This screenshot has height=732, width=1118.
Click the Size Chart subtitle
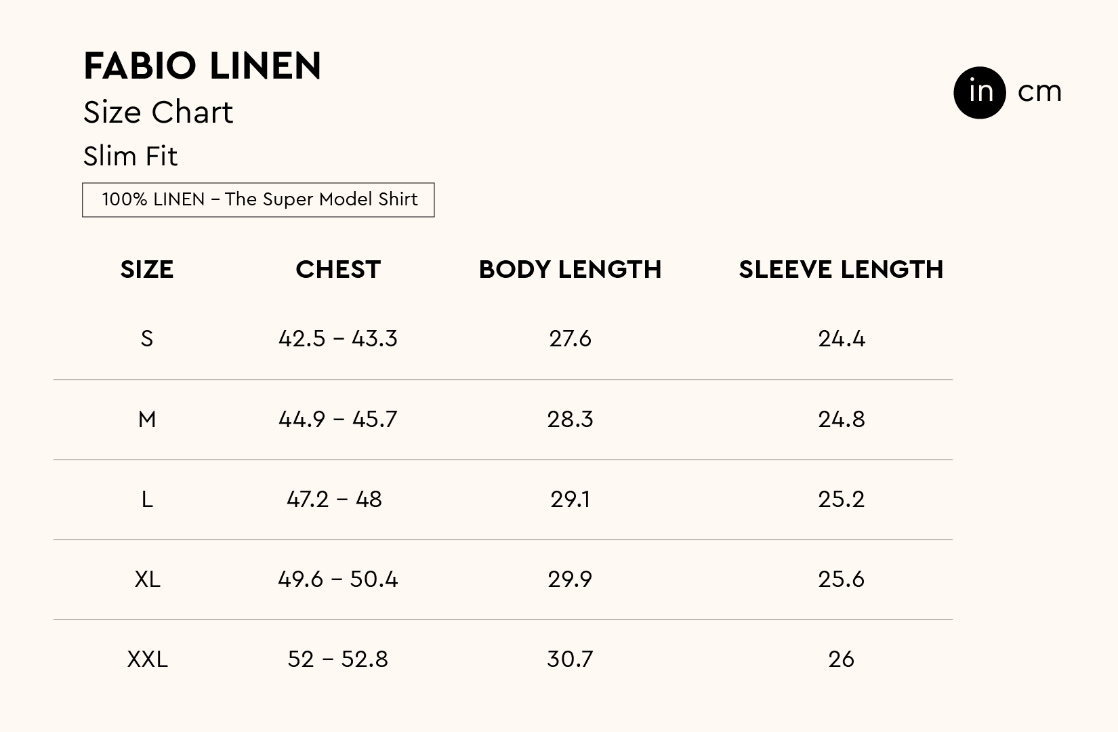point(158,113)
